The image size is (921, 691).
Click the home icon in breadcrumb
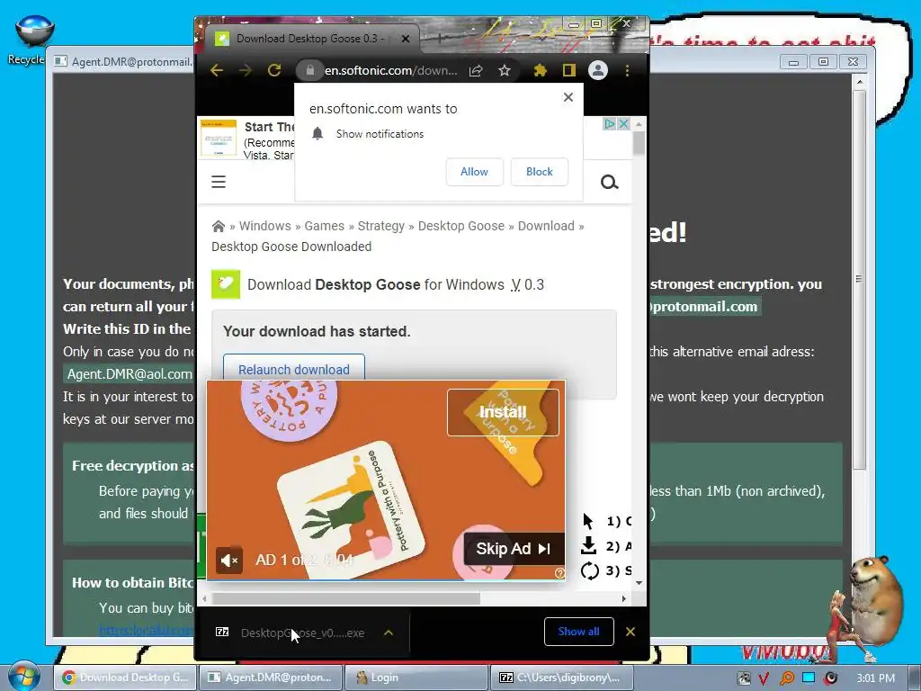218,226
